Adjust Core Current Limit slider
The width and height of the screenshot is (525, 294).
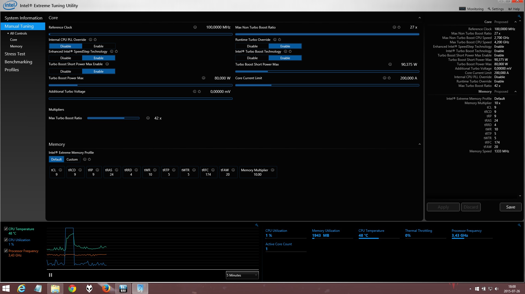[x=327, y=85]
